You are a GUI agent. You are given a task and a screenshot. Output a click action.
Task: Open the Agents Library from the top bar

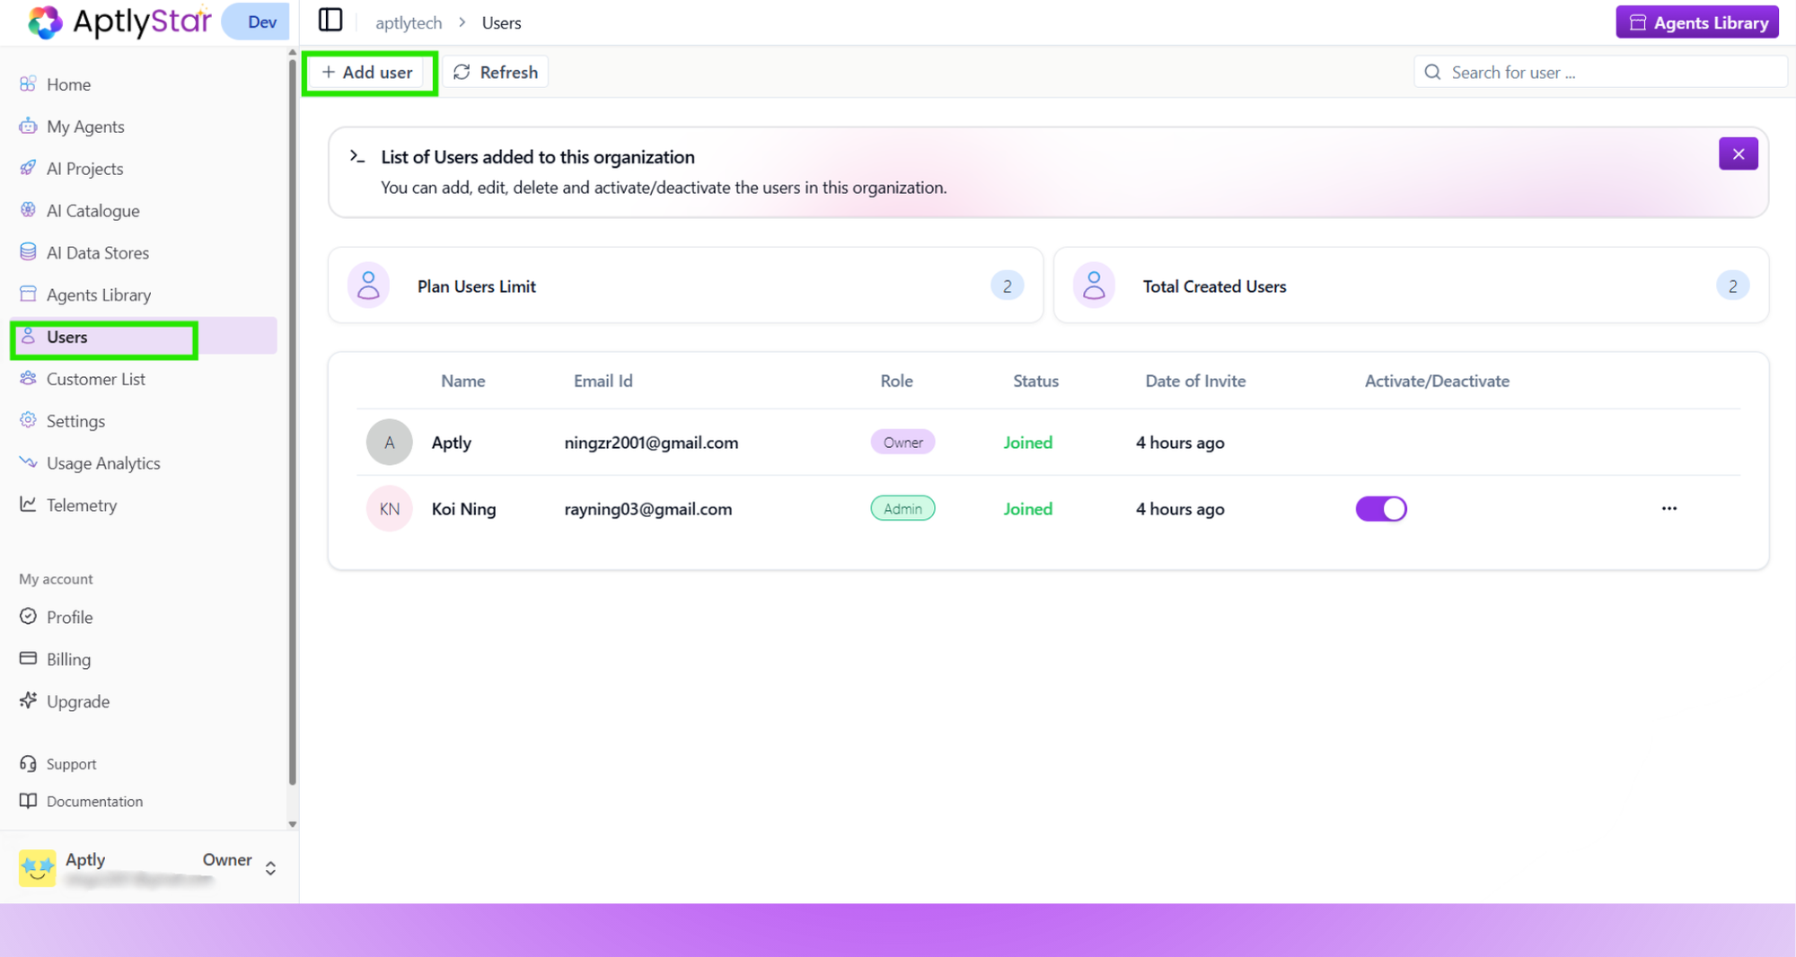click(x=1696, y=22)
